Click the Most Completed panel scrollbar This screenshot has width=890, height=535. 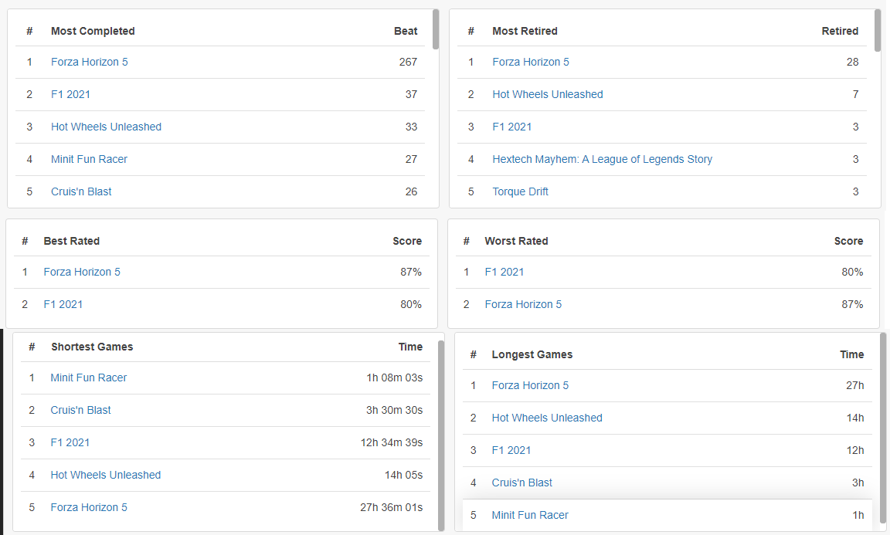click(x=436, y=29)
